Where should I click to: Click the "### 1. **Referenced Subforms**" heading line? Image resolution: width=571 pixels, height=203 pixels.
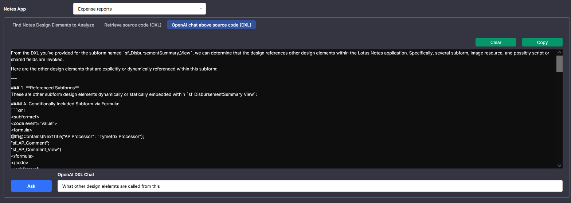45,88
